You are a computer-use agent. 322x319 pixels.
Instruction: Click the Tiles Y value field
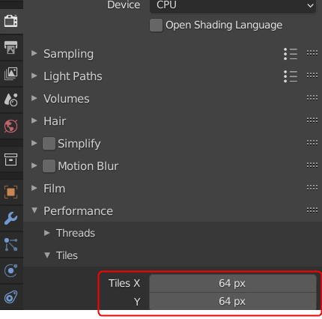(233, 301)
